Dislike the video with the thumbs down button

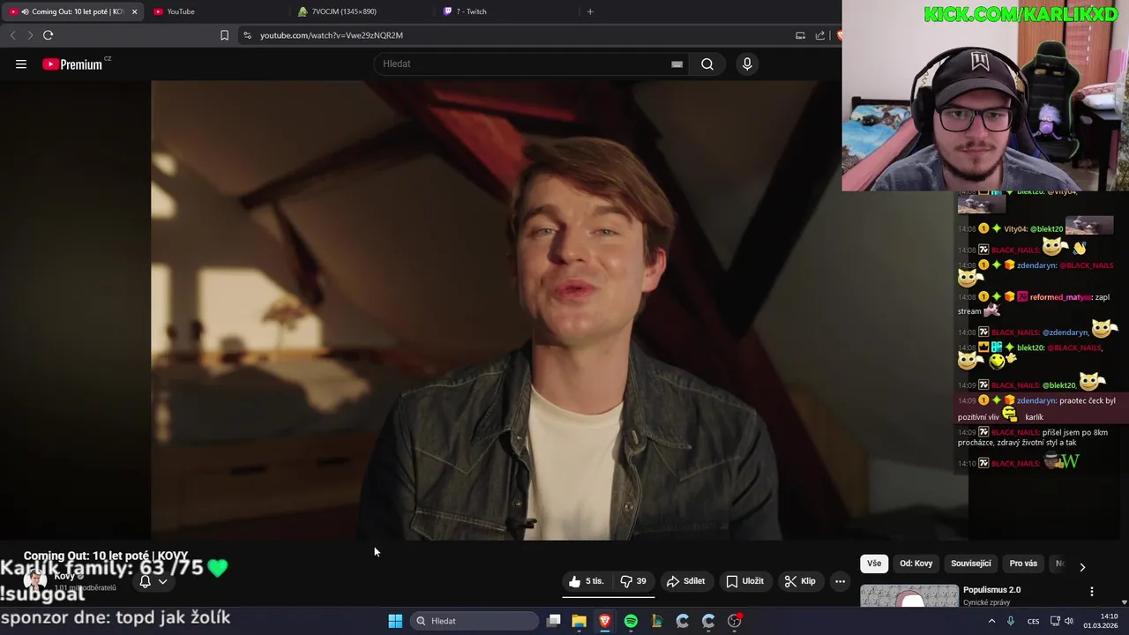pos(633,581)
